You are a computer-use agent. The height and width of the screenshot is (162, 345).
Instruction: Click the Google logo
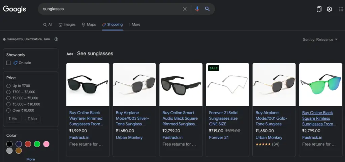14,9
